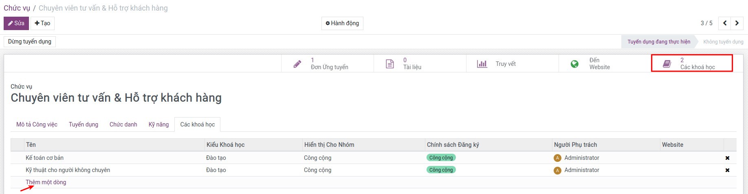Open the Tài liệu document icon
This screenshot has width=748, height=194.
[390, 64]
